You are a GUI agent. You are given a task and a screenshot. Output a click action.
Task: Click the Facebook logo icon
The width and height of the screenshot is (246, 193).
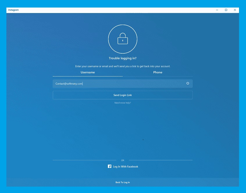[x=110, y=166]
